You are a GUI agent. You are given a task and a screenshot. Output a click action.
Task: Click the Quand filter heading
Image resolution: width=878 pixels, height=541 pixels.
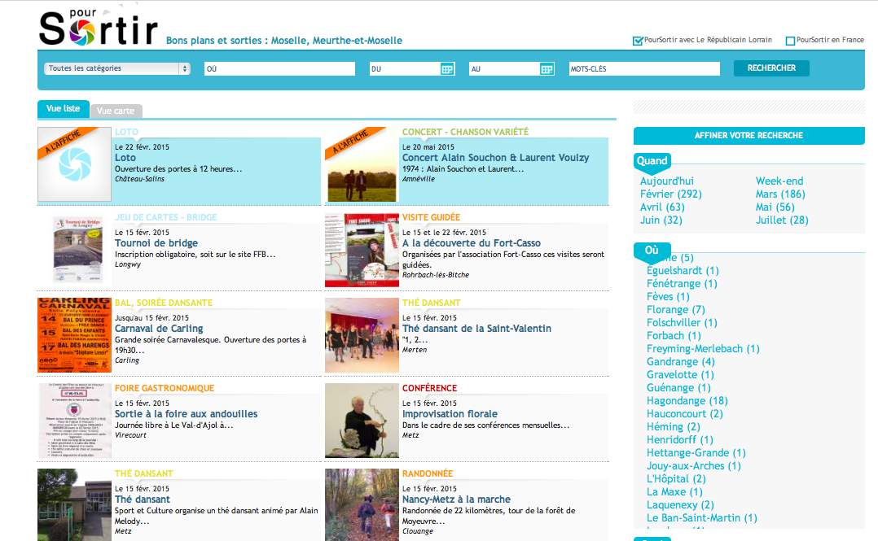pyautogui.click(x=652, y=161)
